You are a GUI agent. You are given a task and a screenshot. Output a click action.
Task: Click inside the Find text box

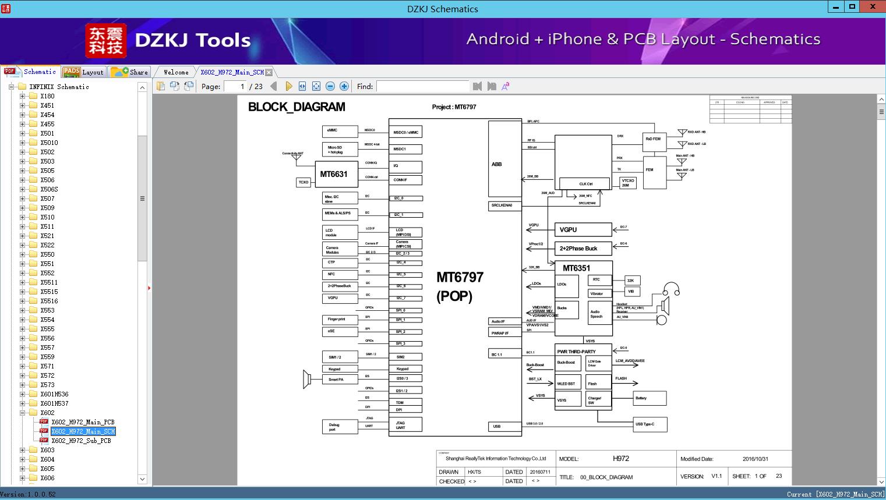coord(422,86)
